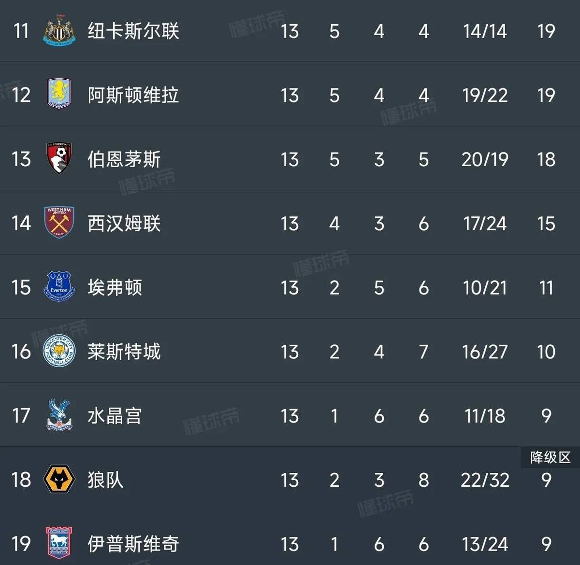Open the Bournemouth club badge
580x565 pixels.
[x=59, y=158]
